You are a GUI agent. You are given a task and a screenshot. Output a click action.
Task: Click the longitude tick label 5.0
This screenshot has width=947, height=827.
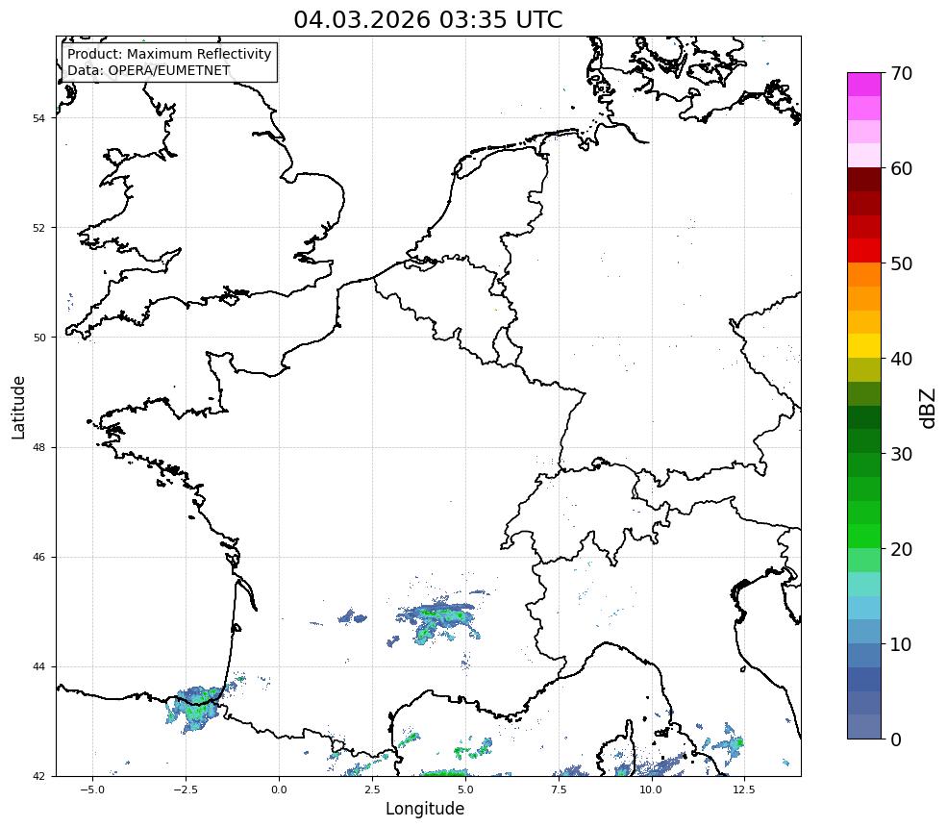(x=465, y=789)
